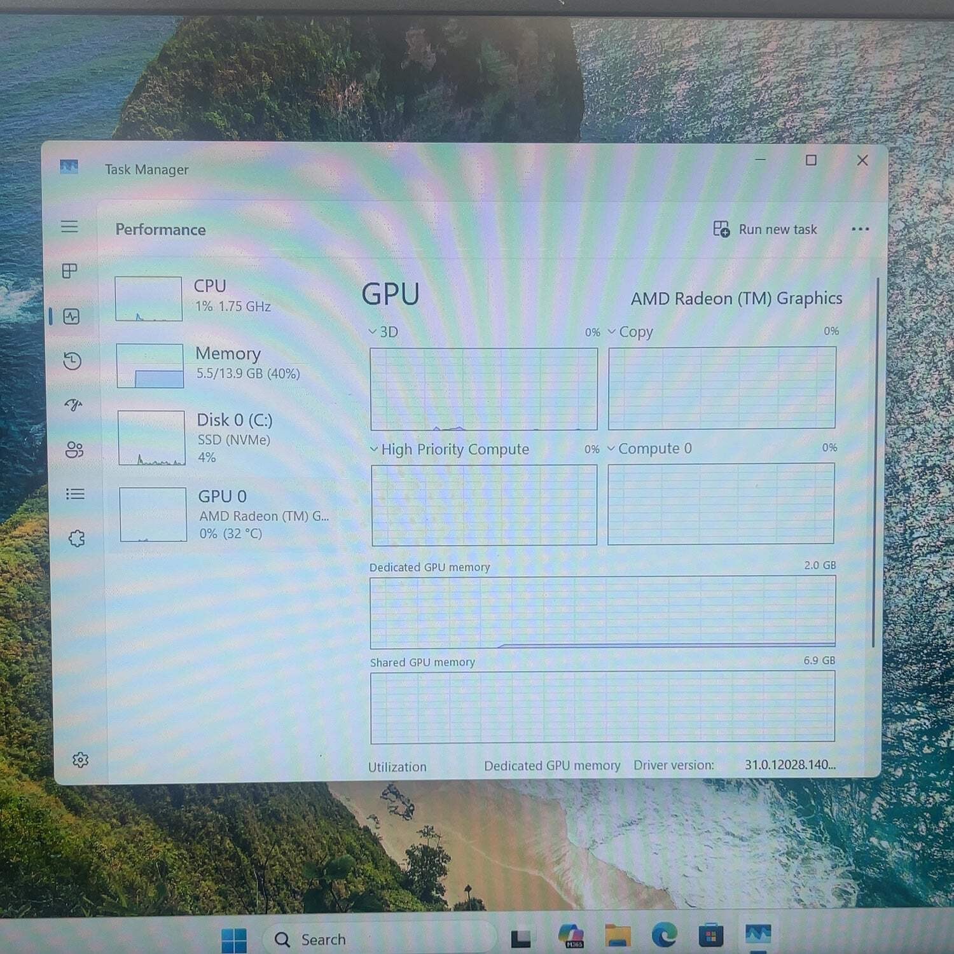
Task: Open the Details page list icon
Action: click(75, 494)
